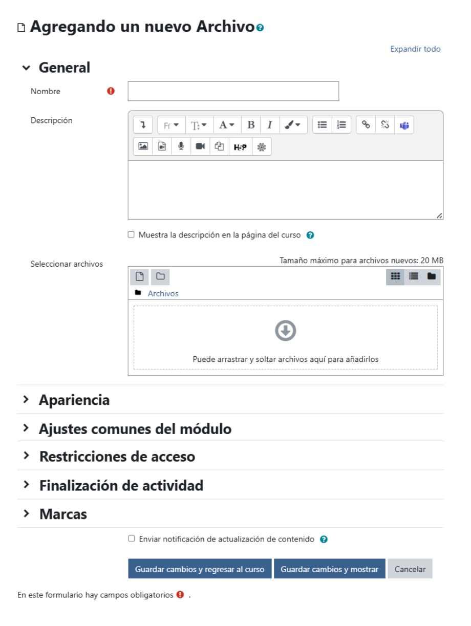Image resolution: width=471 pixels, height=626 pixels.
Task: Click the create folder icon in file picker
Action: pyautogui.click(x=160, y=277)
